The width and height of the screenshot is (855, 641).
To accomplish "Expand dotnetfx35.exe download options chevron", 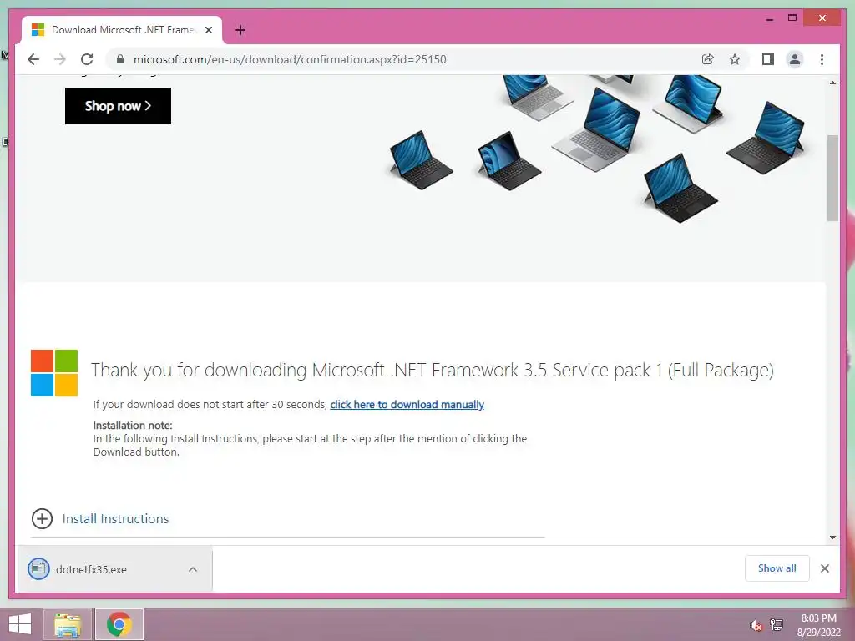I will (193, 569).
